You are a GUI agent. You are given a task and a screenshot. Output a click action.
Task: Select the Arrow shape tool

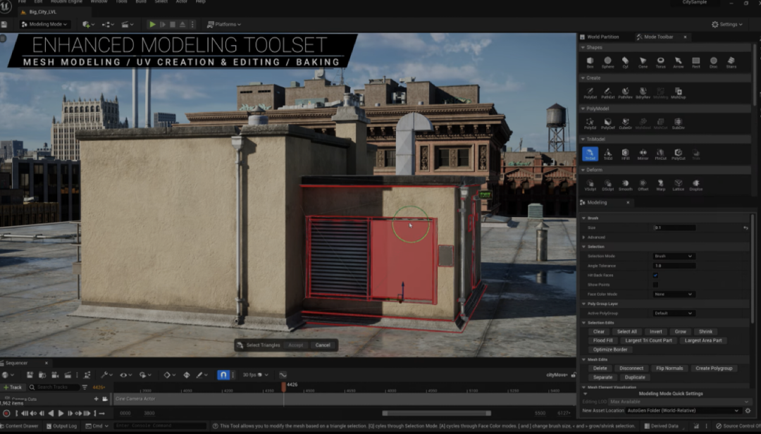pyautogui.click(x=678, y=63)
